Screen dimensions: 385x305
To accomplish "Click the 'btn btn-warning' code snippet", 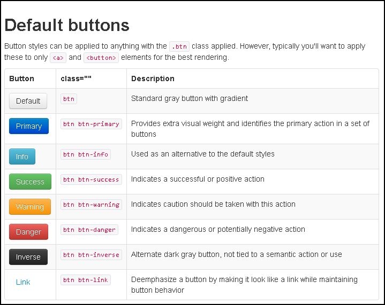I will 91,205.
